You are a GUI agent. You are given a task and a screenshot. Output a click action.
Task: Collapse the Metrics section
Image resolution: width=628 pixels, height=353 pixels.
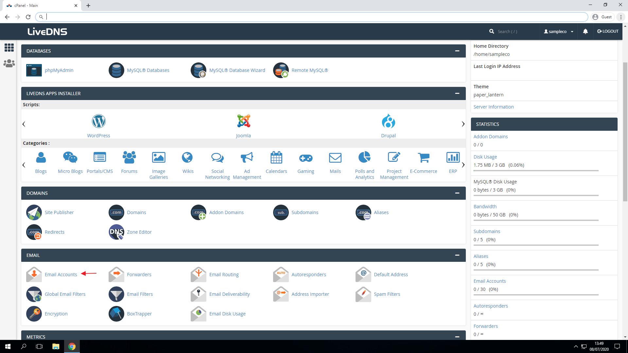(x=457, y=337)
